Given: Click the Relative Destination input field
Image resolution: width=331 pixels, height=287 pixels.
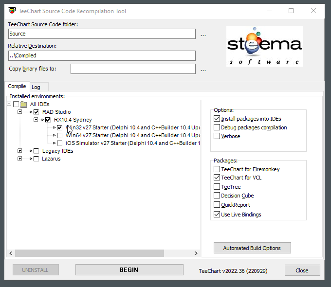Looking at the screenshot, I should [102, 56].
